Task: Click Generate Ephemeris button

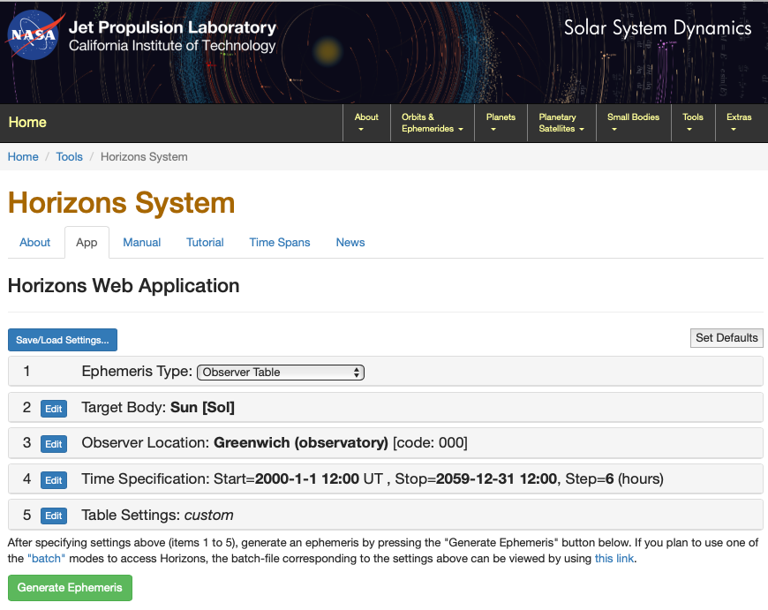Action: click(x=70, y=587)
